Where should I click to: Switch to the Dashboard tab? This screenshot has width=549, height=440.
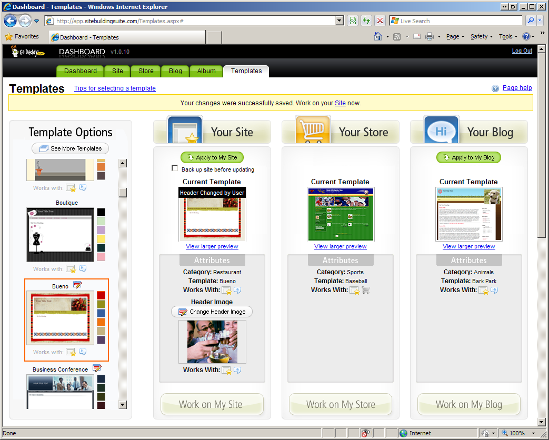[80, 71]
